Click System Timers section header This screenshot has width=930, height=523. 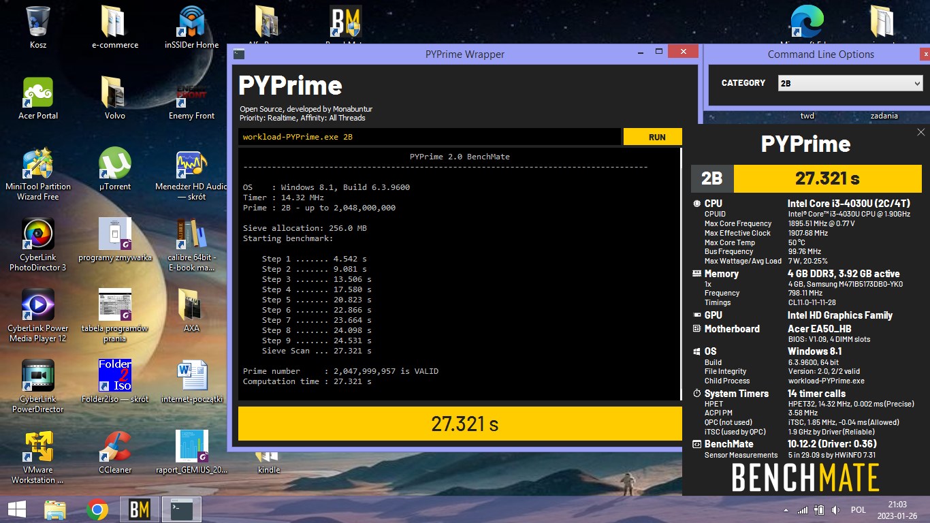click(x=736, y=394)
